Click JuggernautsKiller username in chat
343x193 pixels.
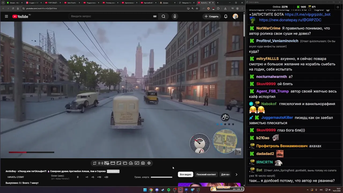tap(277, 118)
